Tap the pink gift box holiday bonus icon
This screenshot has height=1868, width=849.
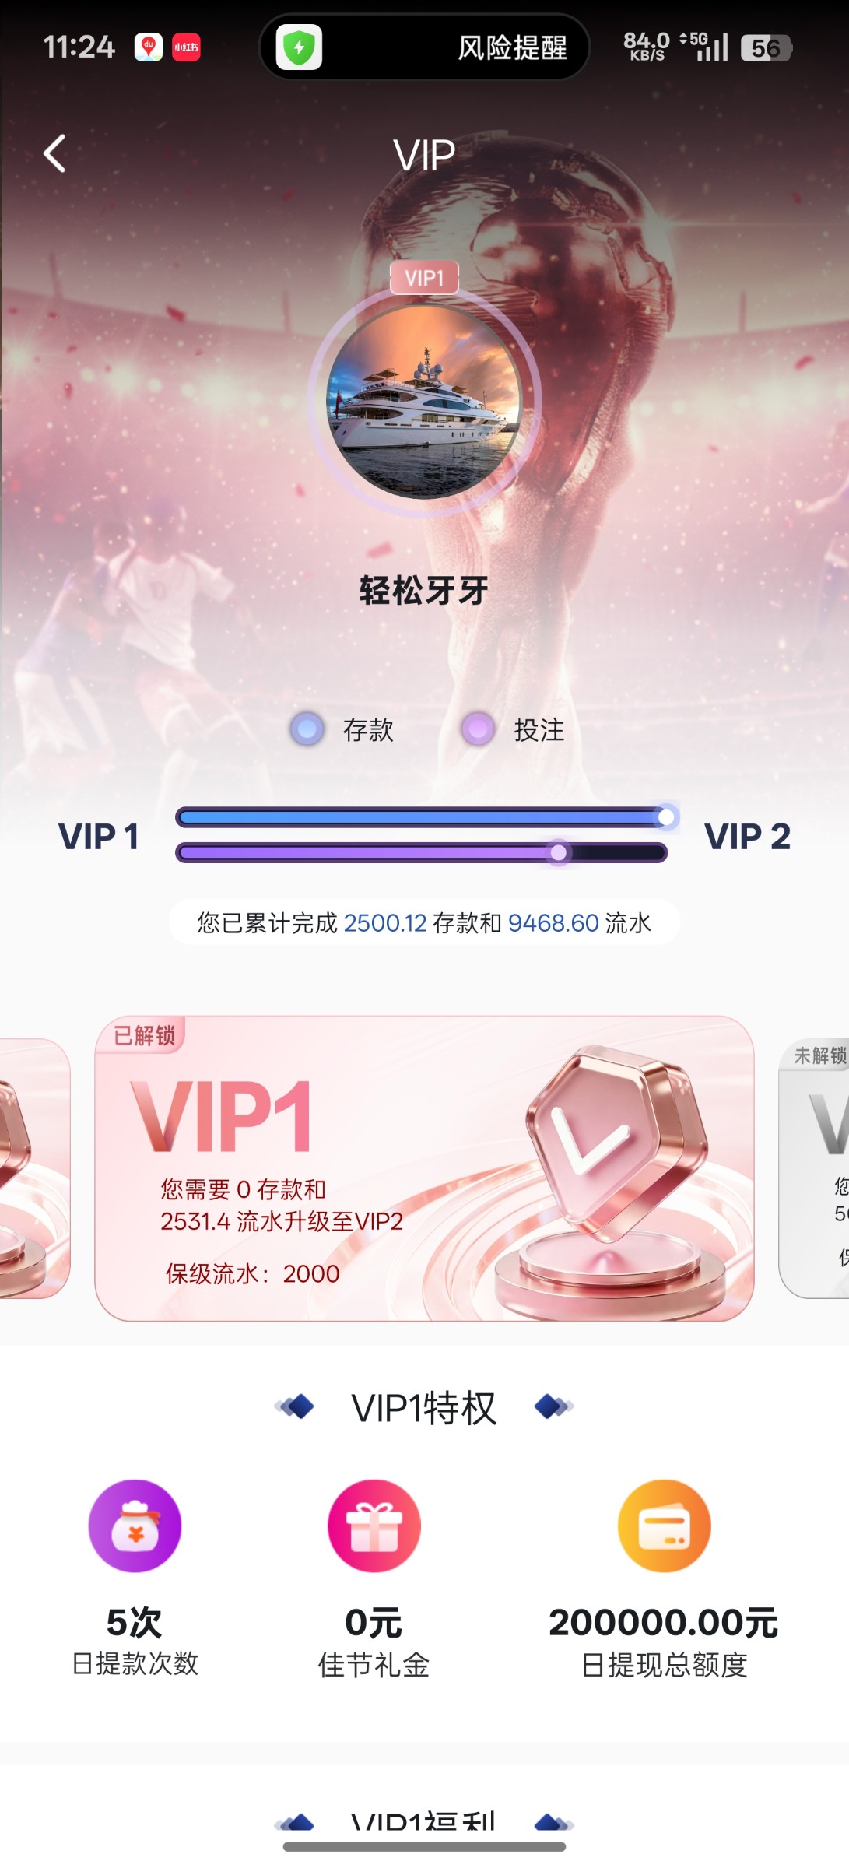click(x=374, y=1526)
